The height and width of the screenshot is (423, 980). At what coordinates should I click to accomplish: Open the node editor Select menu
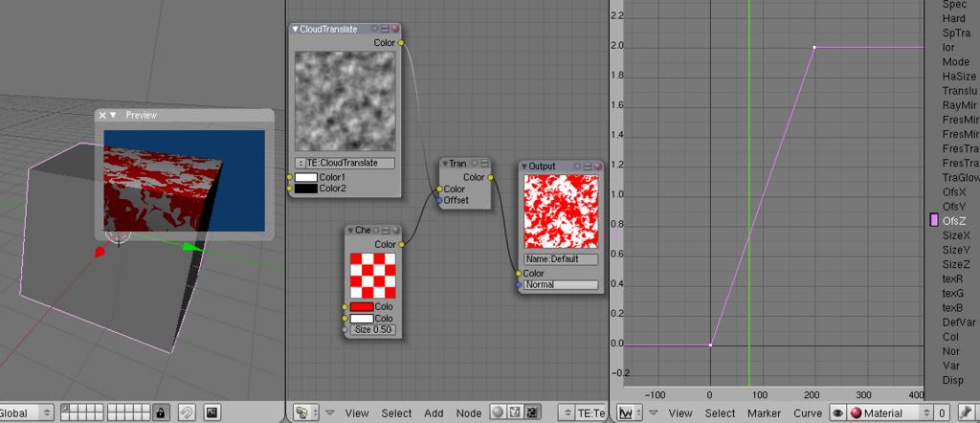[396, 413]
